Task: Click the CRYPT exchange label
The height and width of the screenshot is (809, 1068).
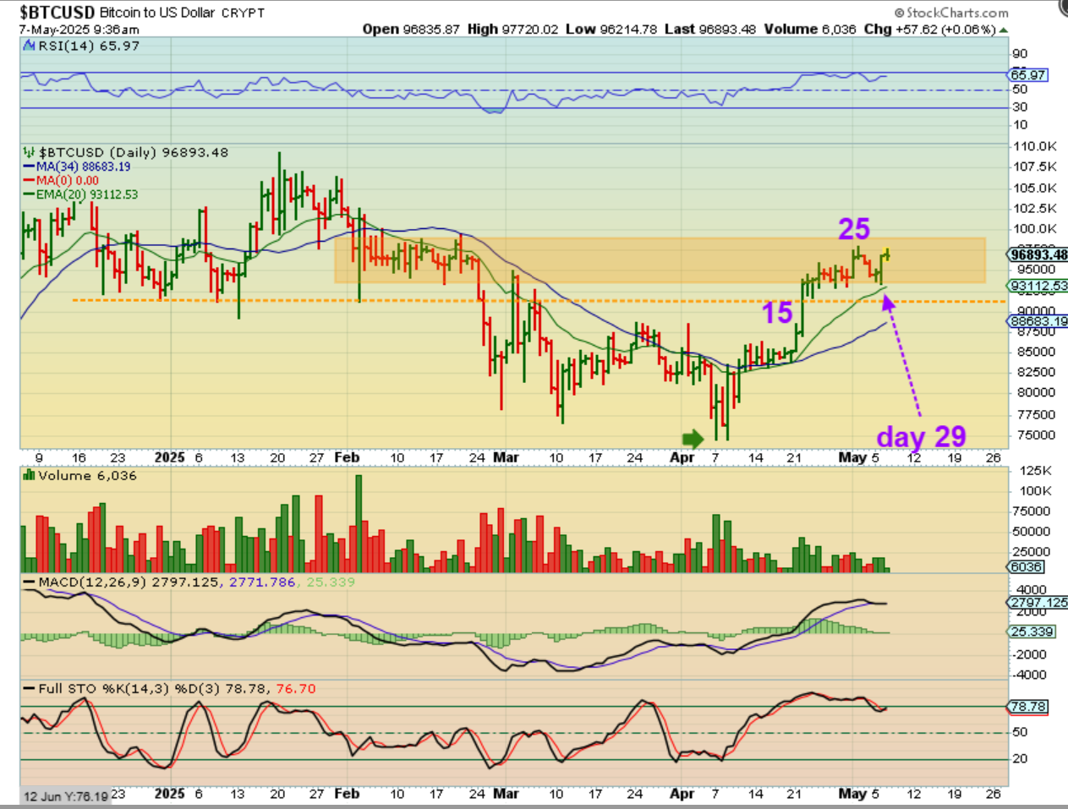Action: pyautogui.click(x=244, y=13)
